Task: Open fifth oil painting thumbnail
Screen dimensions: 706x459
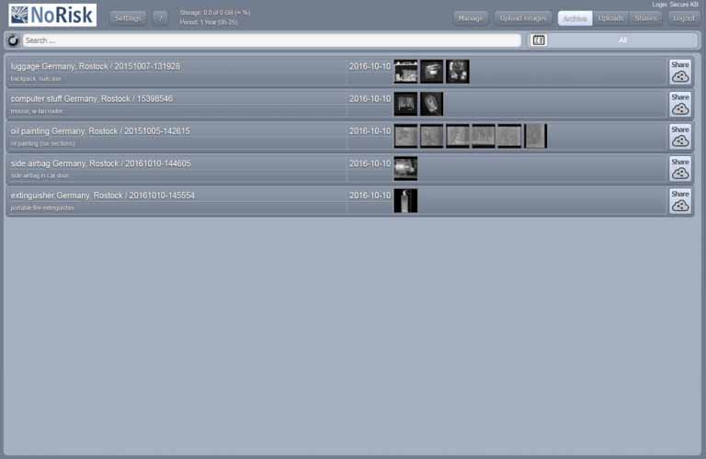Action: coord(509,136)
